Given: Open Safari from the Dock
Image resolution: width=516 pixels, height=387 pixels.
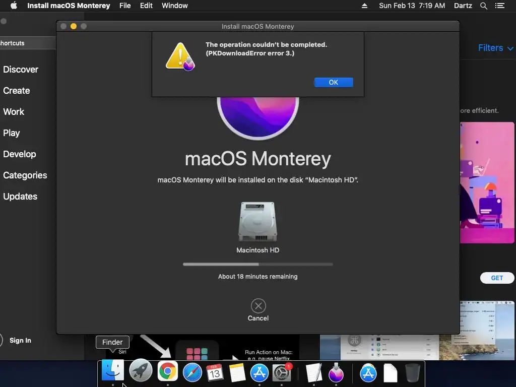Looking at the screenshot, I should [x=192, y=373].
